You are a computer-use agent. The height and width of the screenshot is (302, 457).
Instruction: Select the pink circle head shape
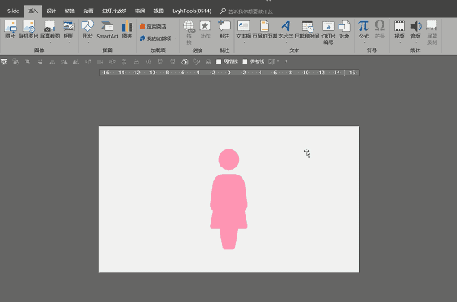(x=228, y=159)
